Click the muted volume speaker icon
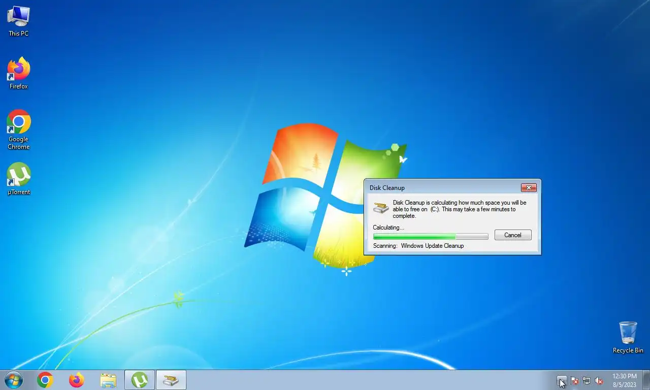 click(599, 380)
